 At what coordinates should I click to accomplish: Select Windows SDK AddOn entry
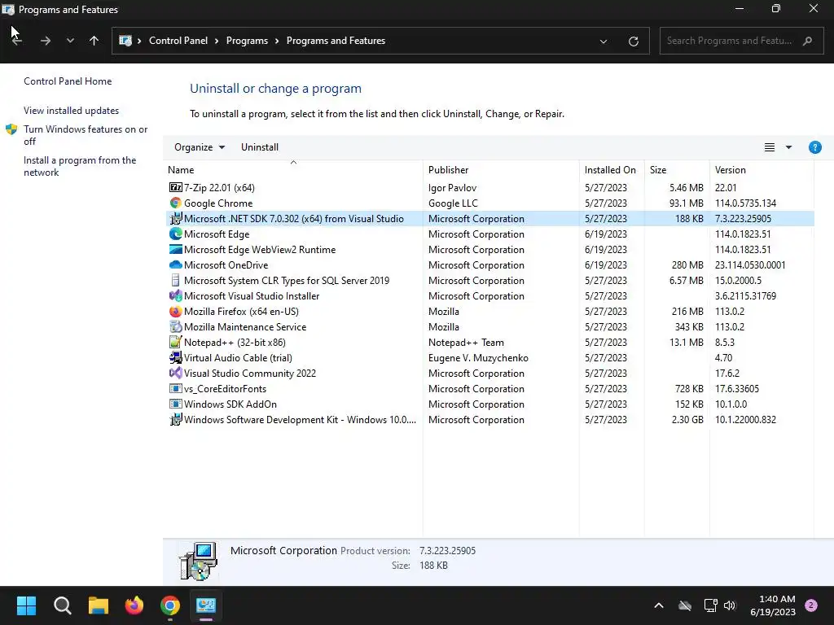(x=489, y=404)
